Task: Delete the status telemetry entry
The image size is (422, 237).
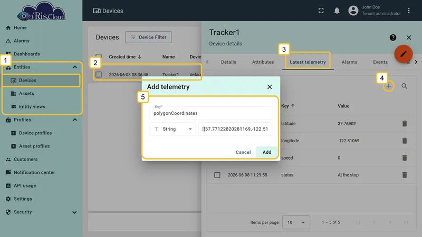Action: click(405, 175)
